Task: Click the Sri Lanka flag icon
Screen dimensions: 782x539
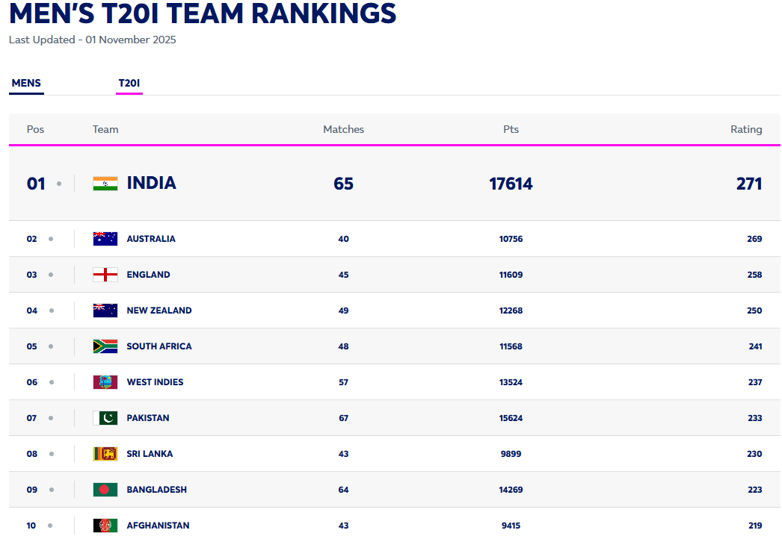Action: pyautogui.click(x=105, y=454)
